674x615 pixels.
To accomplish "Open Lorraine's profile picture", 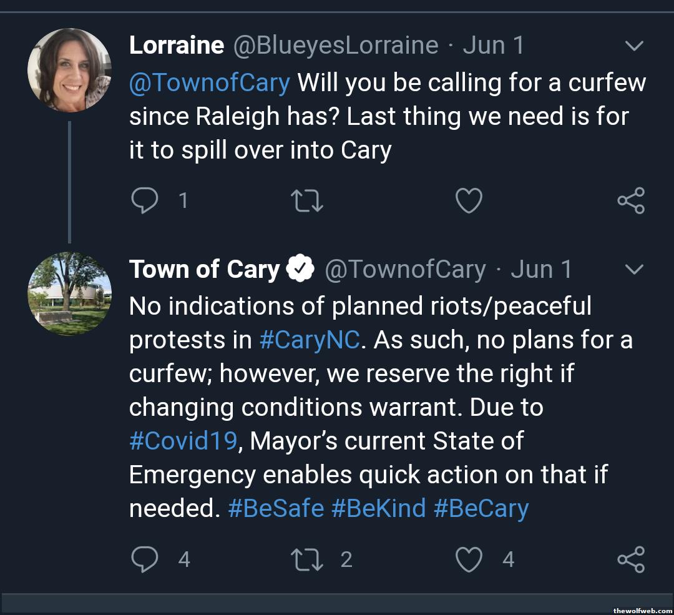I will pyautogui.click(x=69, y=70).
